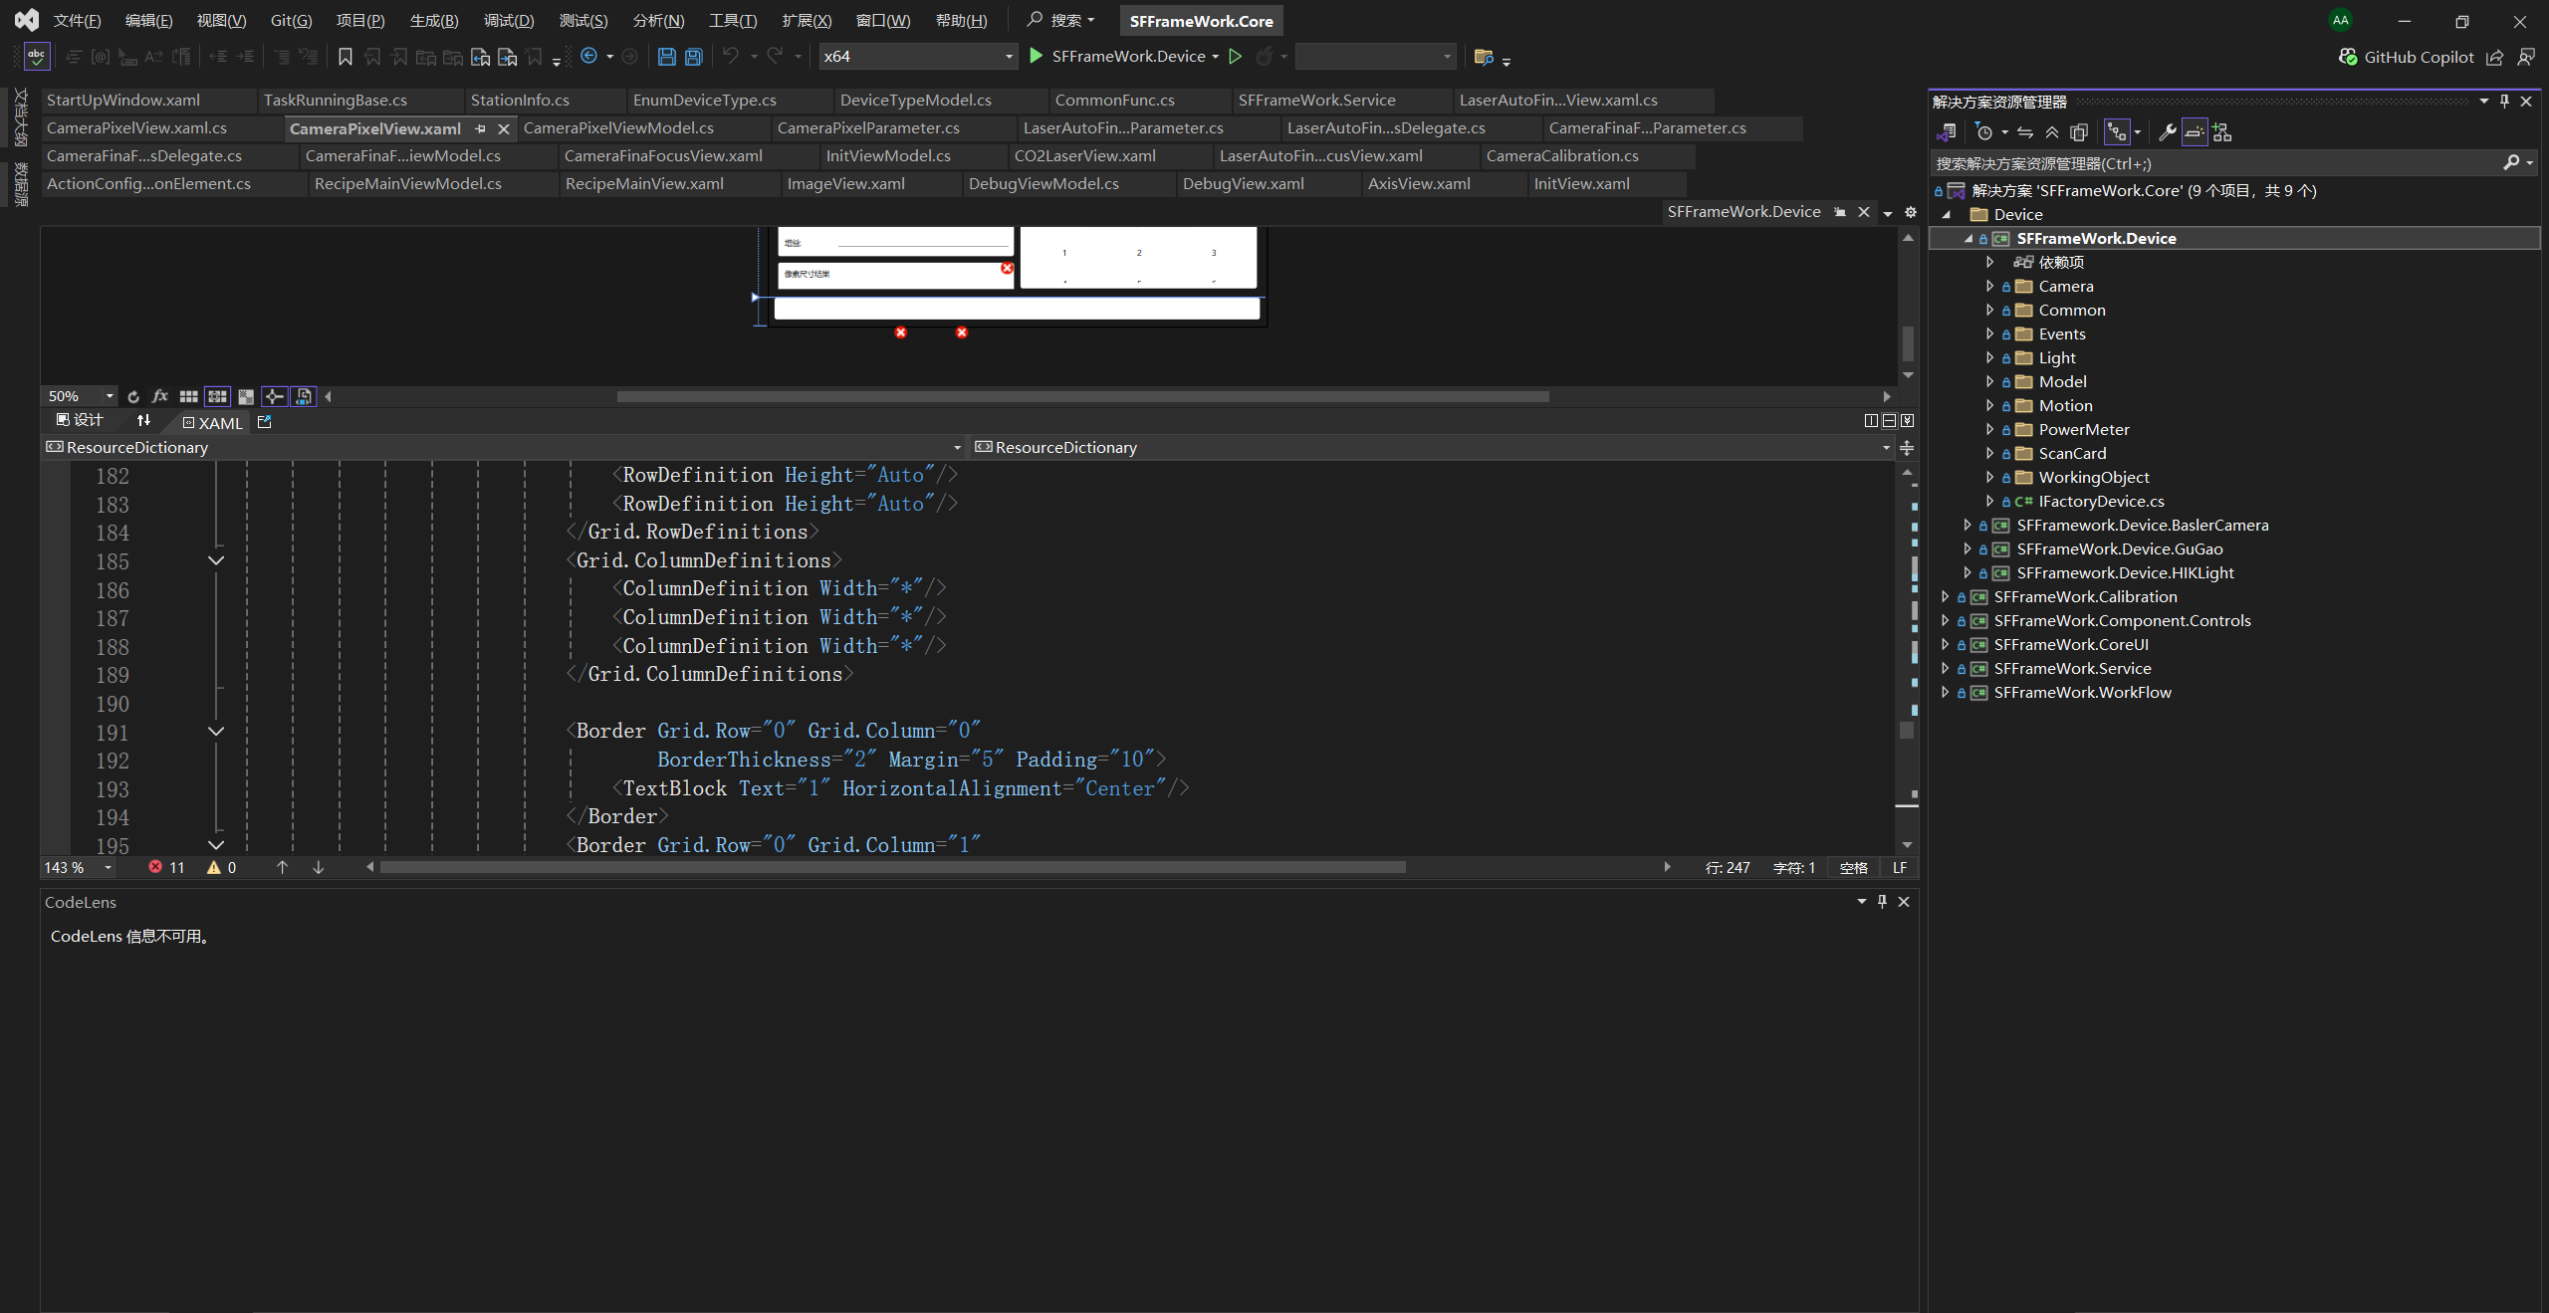Click the designer refresh icon beside 50%
The width and height of the screenshot is (2549, 1313).
tap(133, 397)
